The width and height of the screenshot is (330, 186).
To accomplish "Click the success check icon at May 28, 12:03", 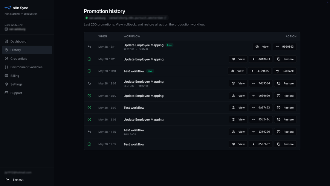I will tap(89, 120).
